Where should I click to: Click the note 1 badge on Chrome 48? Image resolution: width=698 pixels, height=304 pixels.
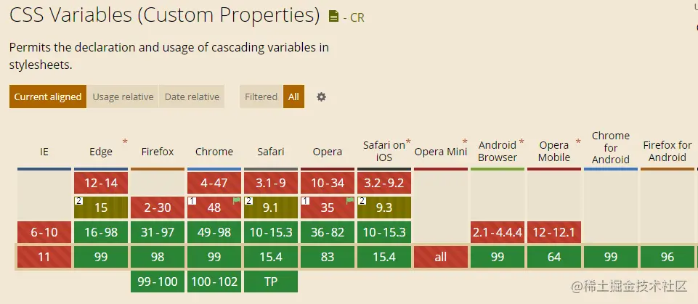[x=190, y=200]
